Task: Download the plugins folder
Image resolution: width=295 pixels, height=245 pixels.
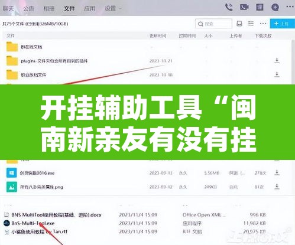Action: 277,60
